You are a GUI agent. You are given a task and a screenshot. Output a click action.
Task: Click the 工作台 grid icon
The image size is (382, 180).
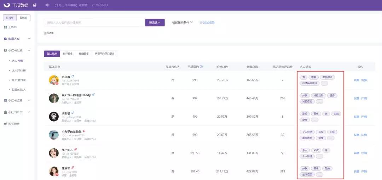click(x=5, y=27)
